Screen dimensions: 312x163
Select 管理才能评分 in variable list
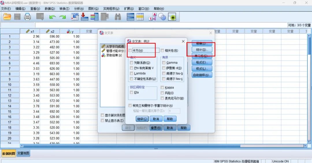coord(113,51)
